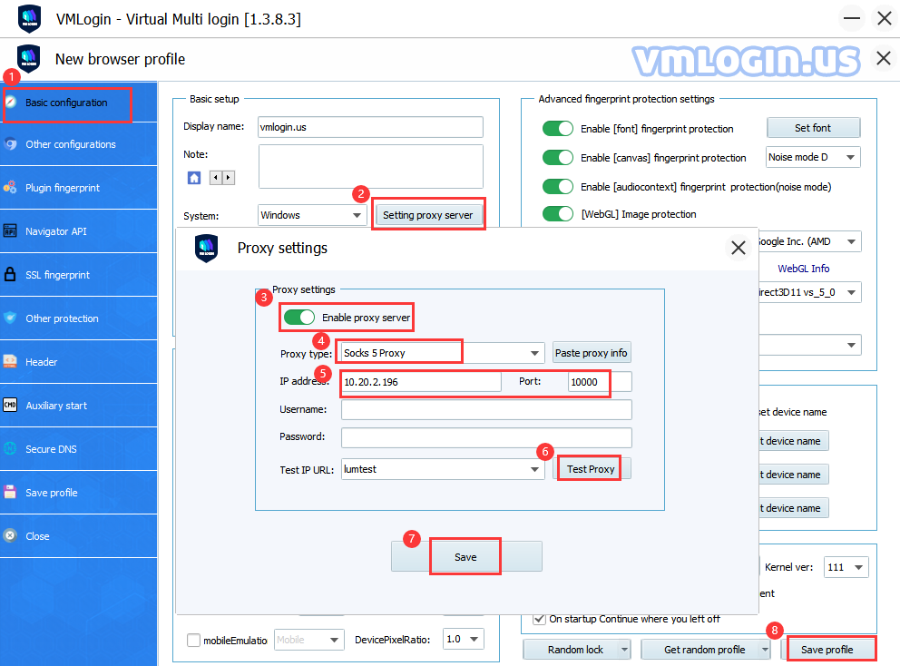Viewport: 900px width, 666px height.
Task: Toggle the Enable proxy server switch
Action: click(299, 318)
